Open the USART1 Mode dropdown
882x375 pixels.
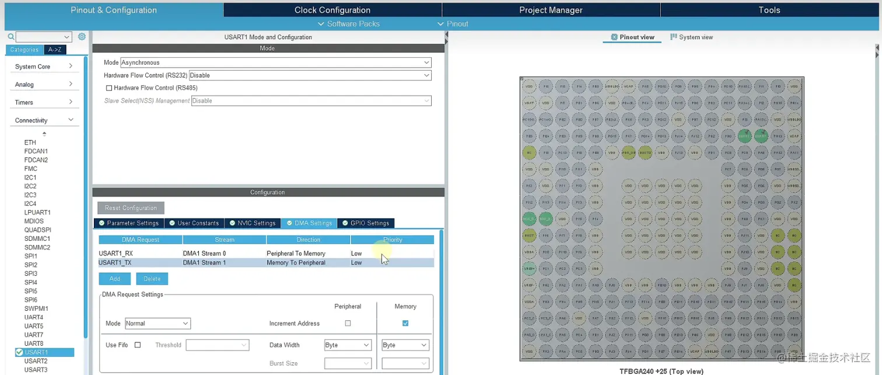276,62
